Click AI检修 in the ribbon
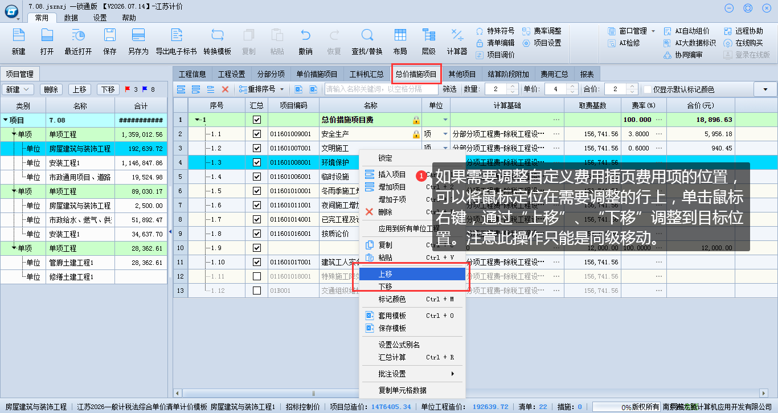778x413 pixels. [x=624, y=43]
